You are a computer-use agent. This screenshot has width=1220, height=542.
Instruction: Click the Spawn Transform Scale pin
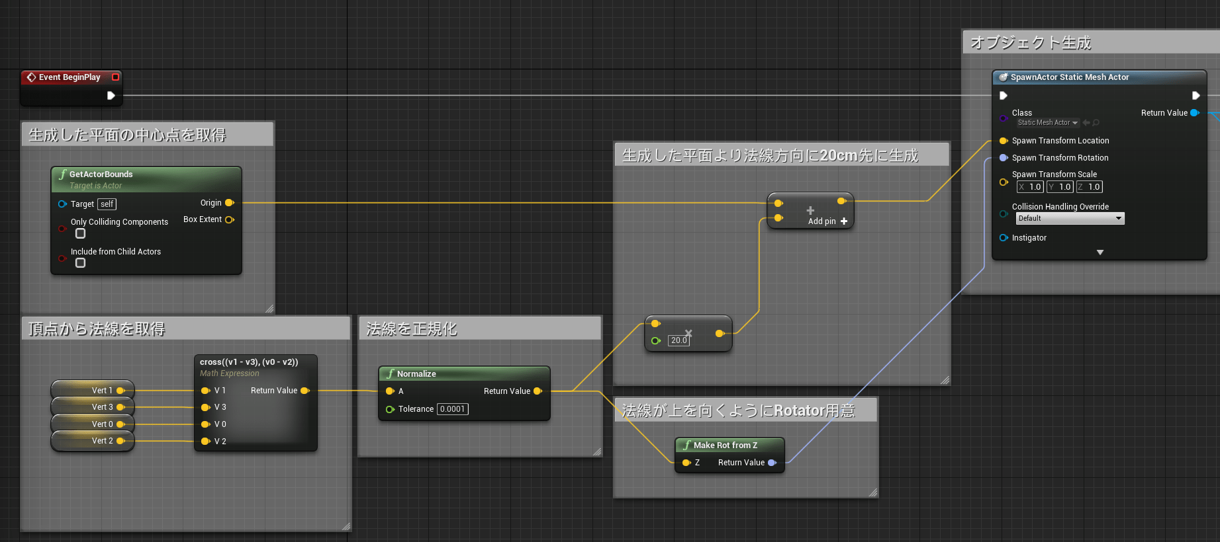(1004, 182)
